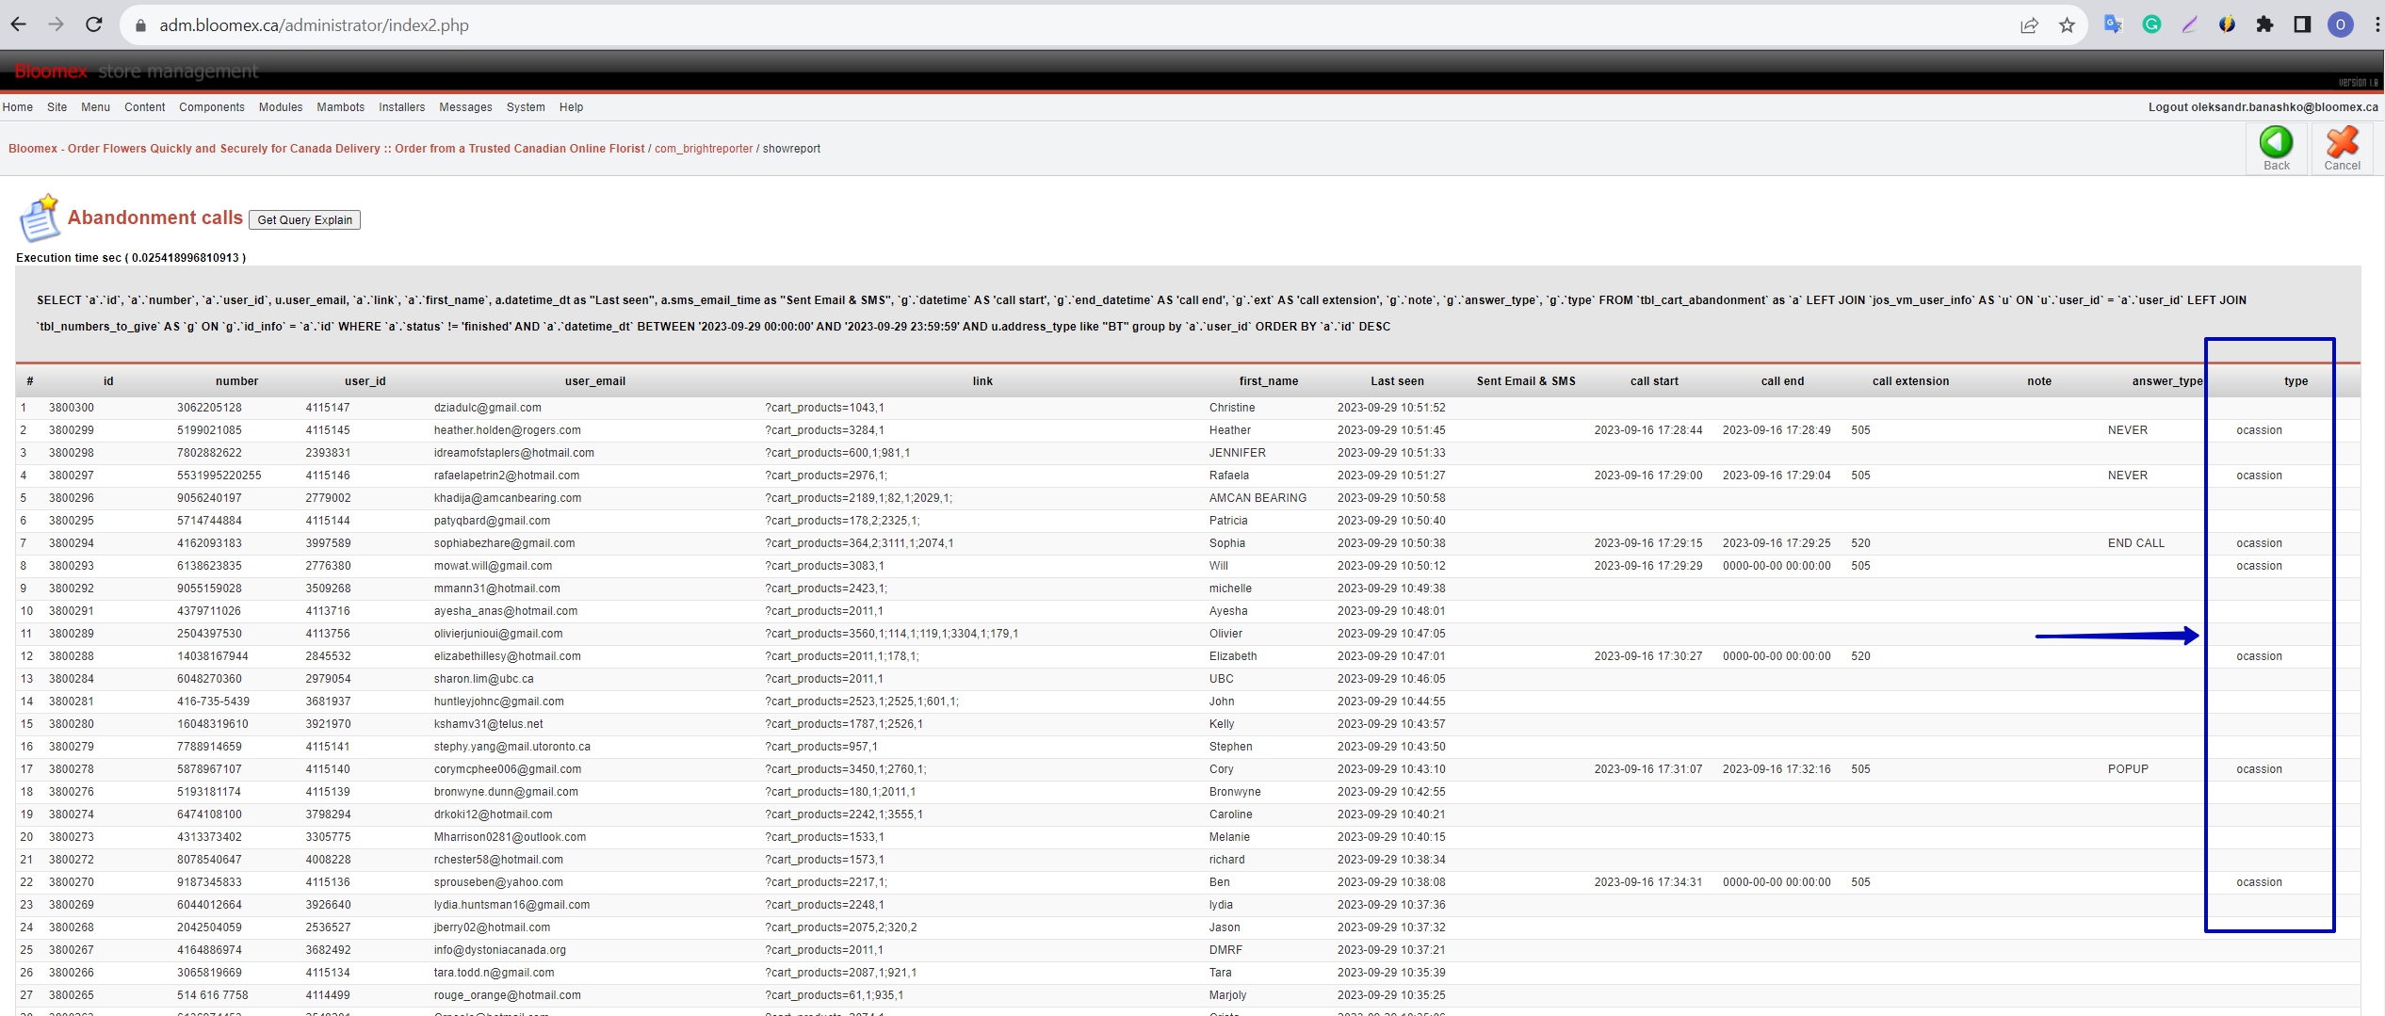Open Grammarly extension icon

click(x=2151, y=25)
